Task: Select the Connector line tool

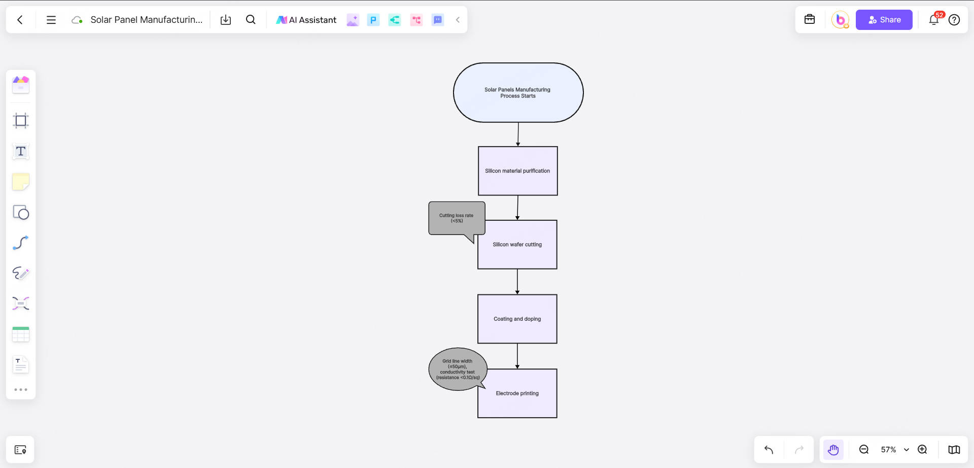Action: click(21, 243)
